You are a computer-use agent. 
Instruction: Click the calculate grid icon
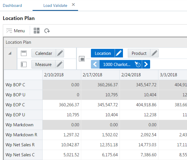pyautogui.click(x=37, y=31)
